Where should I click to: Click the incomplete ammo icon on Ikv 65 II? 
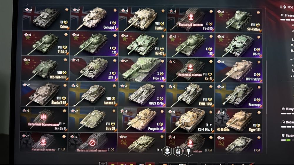click(43, 117)
